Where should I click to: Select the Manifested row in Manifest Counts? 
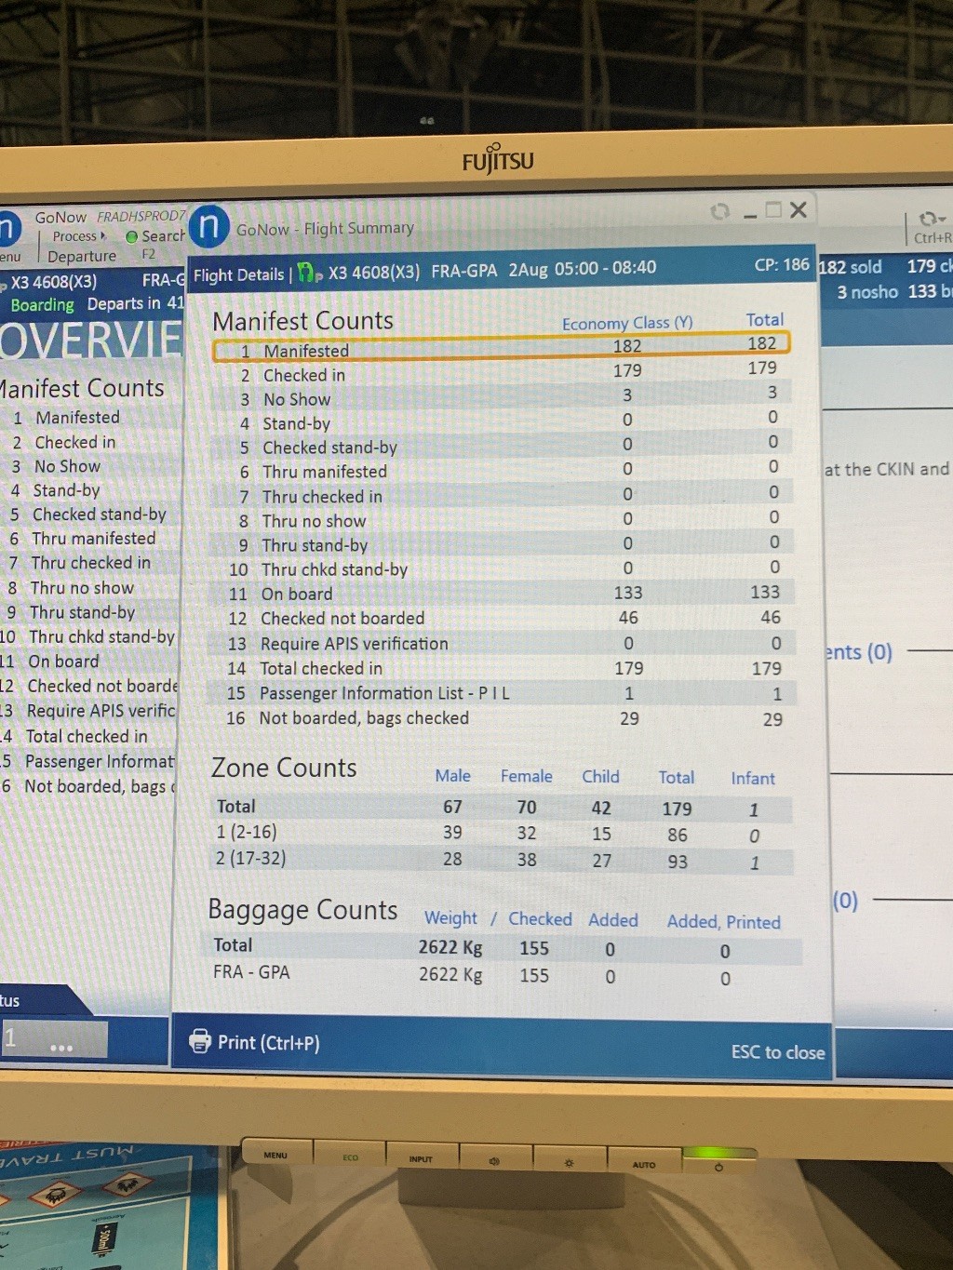[500, 349]
